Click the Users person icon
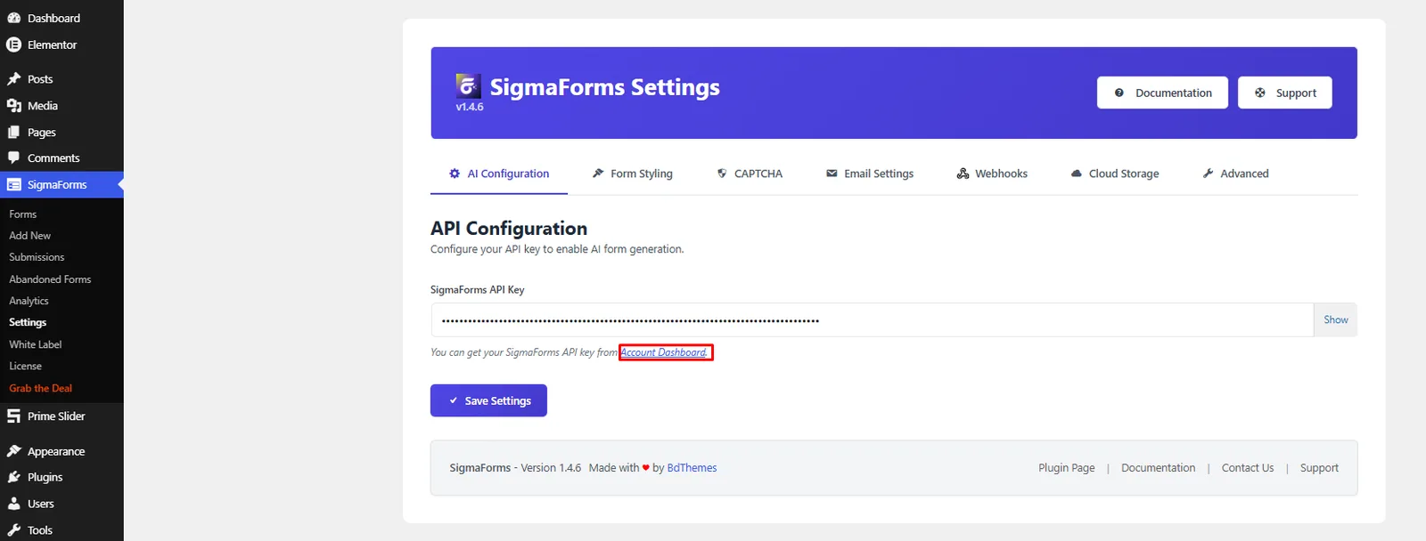This screenshot has height=541, width=1426. click(13, 504)
